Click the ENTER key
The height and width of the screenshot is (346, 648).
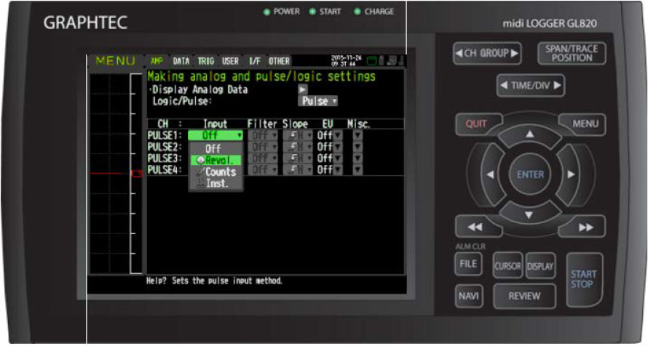pos(530,175)
